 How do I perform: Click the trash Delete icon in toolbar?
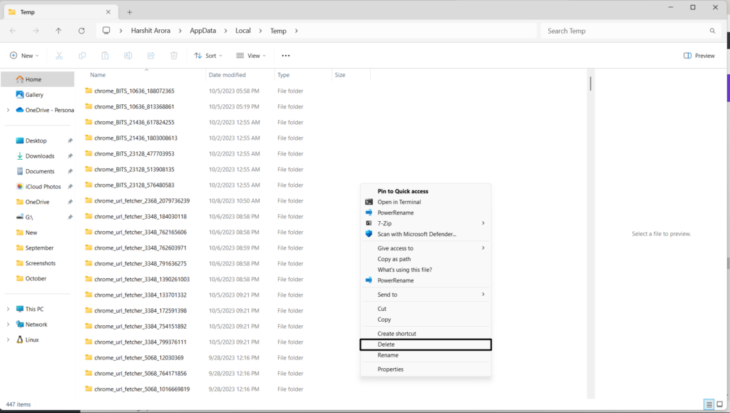pos(174,56)
